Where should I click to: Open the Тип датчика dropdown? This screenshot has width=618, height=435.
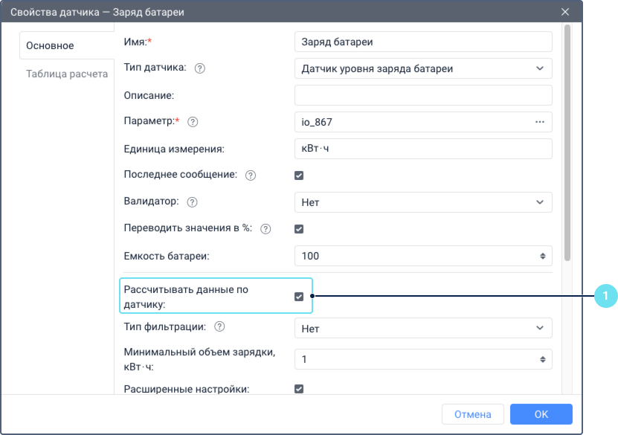pos(423,68)
